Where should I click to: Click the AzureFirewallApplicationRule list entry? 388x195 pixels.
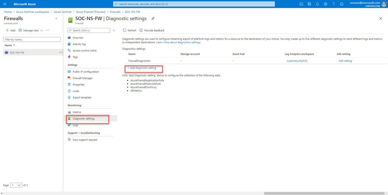coord(147,80)
